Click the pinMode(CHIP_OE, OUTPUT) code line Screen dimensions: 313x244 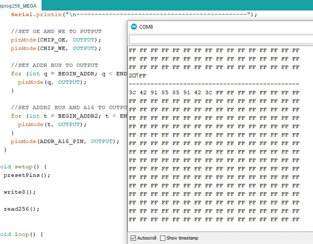point(56,40)
